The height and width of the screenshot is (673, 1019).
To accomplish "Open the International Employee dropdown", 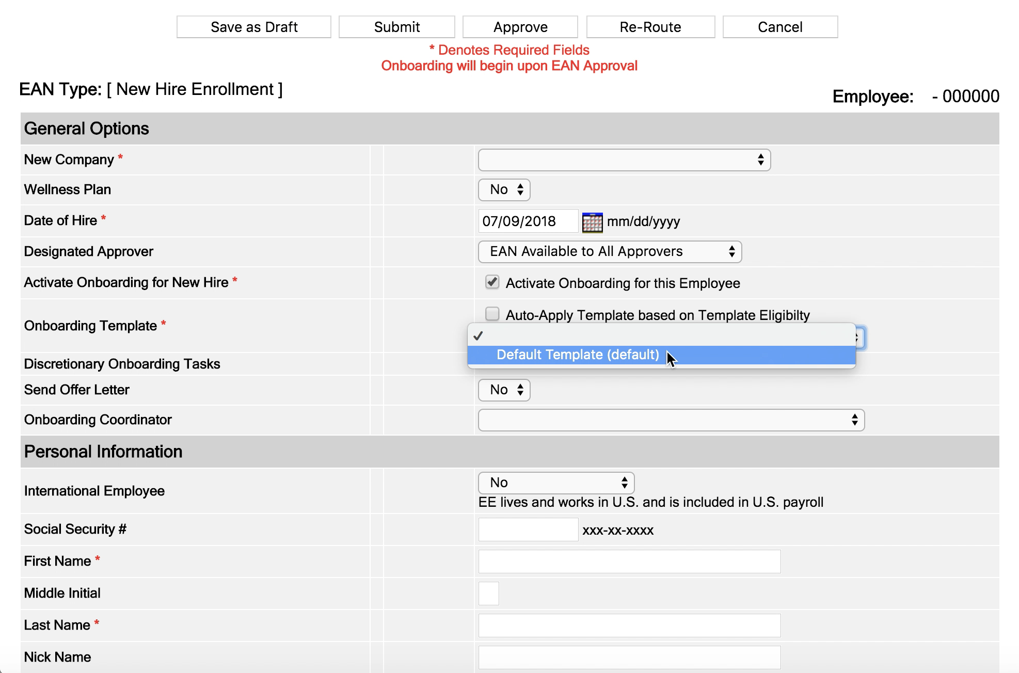I will (x=556, y=483).
